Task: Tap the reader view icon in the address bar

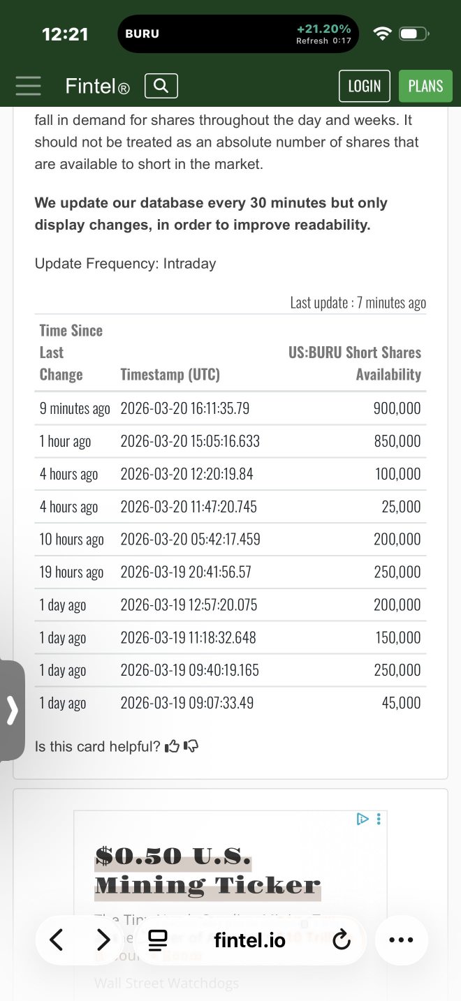Action: (x=158, y=940)
